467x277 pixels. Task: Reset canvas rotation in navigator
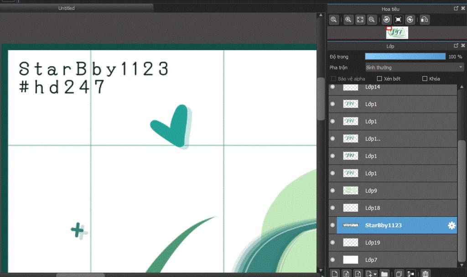coord(398,20)
